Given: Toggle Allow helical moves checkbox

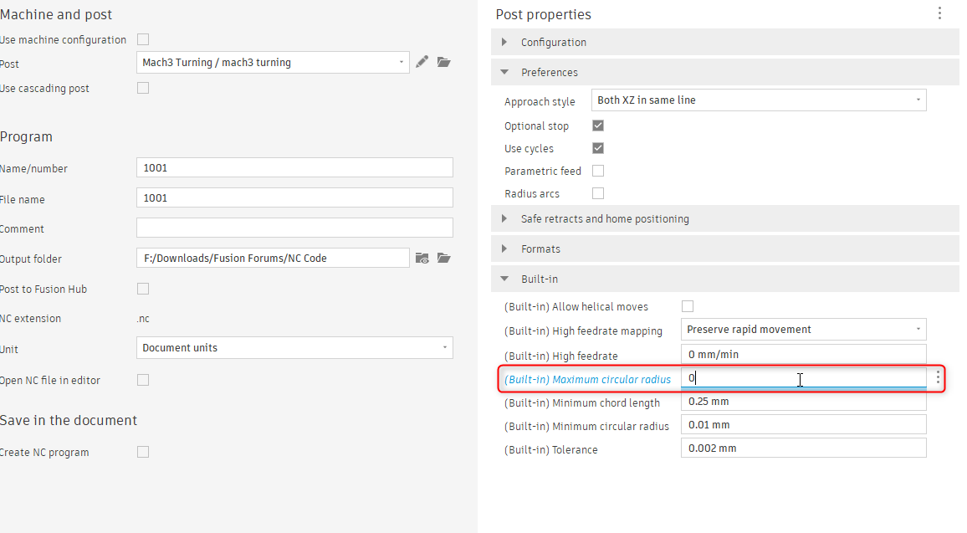Looking at the screenshot, I should [688, 306].
